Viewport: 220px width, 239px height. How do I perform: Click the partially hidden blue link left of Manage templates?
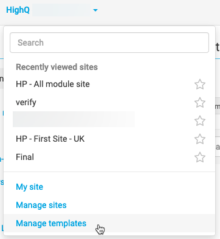tap(2, 228)
